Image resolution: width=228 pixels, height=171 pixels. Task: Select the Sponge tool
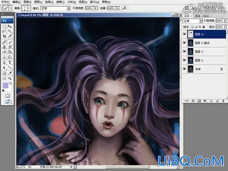[10, 57]
